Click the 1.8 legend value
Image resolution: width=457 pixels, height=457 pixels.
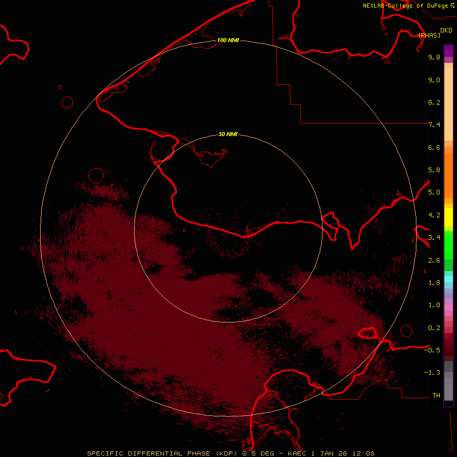(x=434, y=283)
